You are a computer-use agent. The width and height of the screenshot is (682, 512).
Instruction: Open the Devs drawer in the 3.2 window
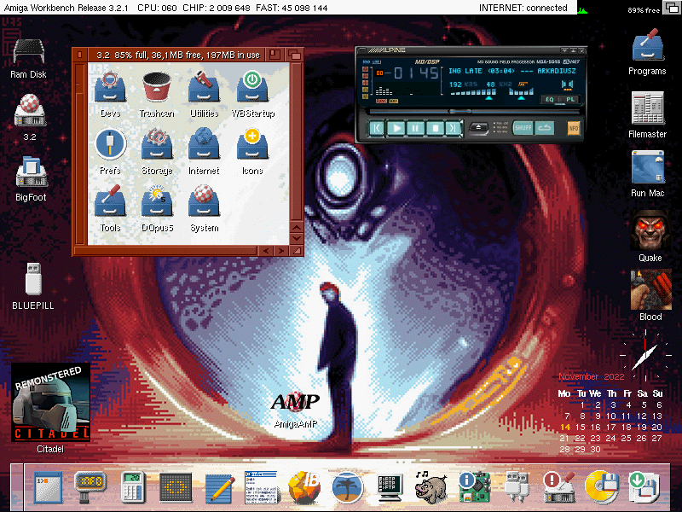click(110, 87)
